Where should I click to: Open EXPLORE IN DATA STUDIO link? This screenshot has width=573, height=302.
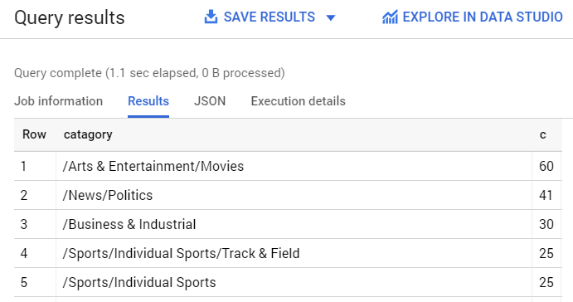tap(483, 17)
